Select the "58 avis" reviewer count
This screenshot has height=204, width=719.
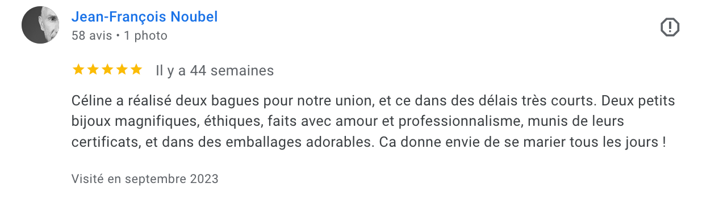click(92, 36)
